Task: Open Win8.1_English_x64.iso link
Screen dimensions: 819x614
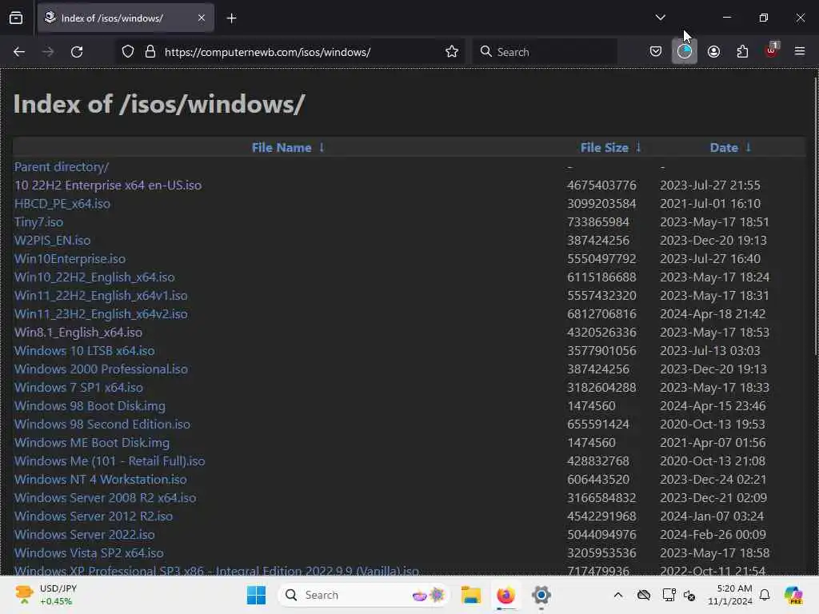Action: pos(78,333)
